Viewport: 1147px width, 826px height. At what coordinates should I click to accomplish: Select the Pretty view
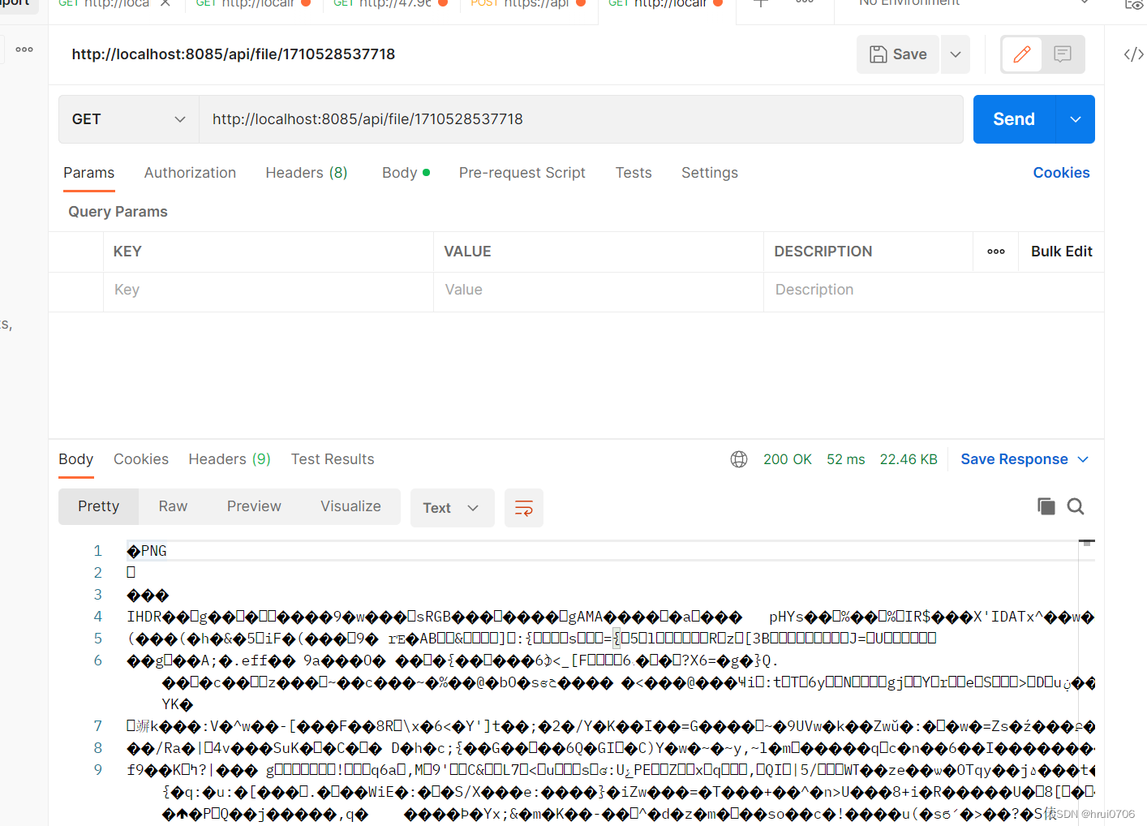(99, 506)
